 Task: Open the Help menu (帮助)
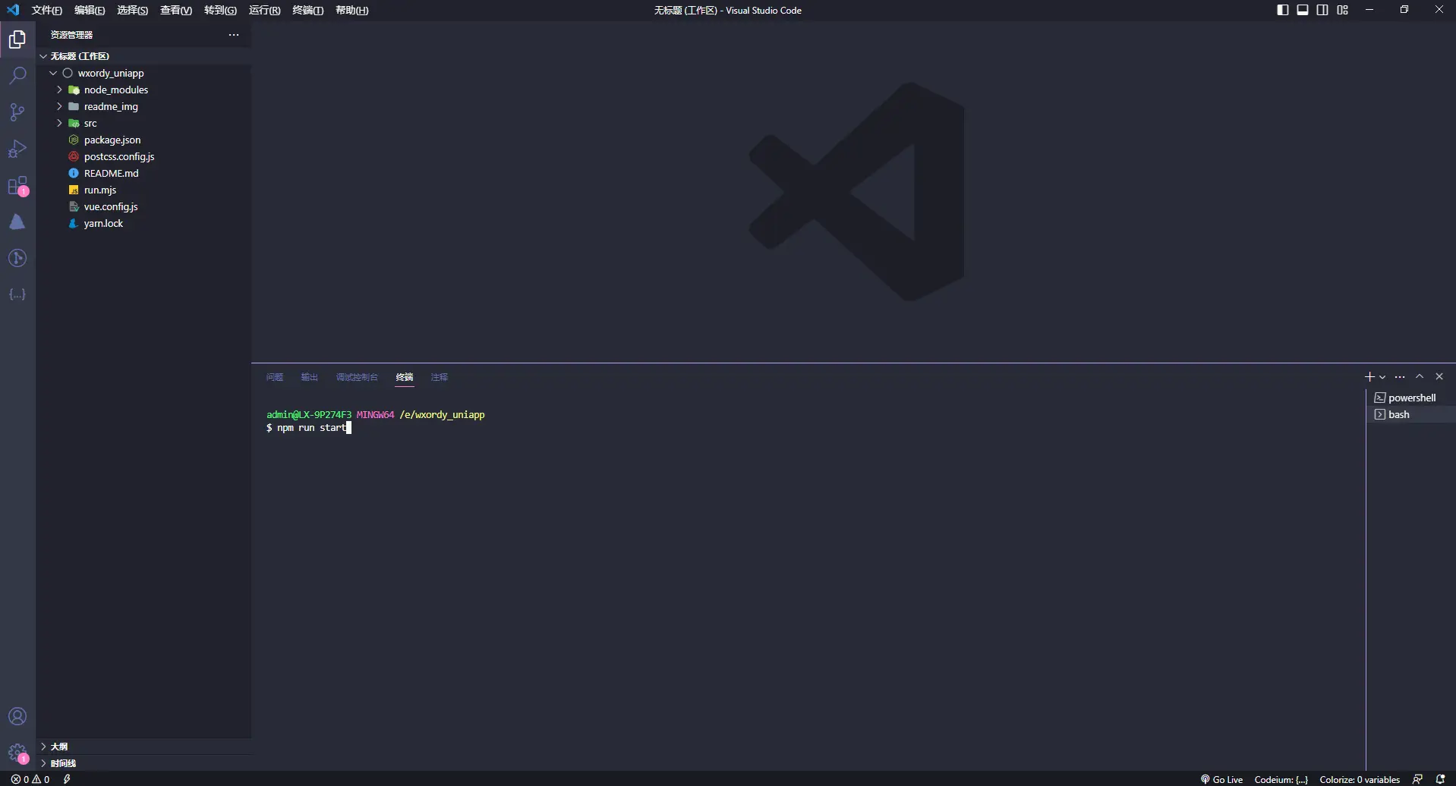(352, 10)
